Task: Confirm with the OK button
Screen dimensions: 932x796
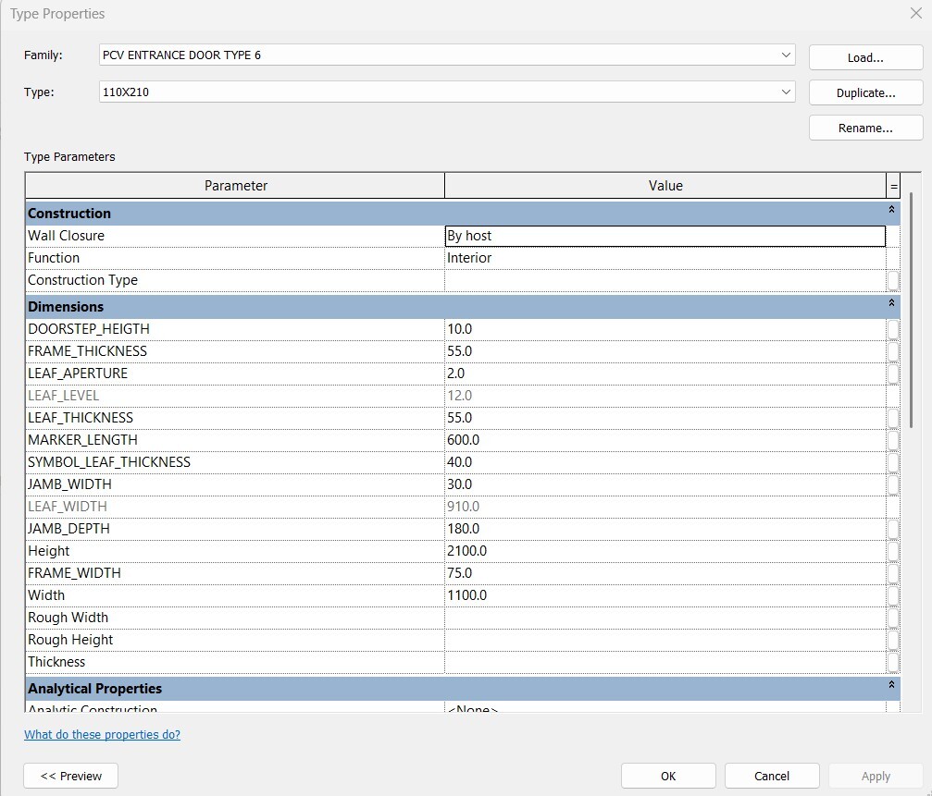Action: (x=668, y=776)
